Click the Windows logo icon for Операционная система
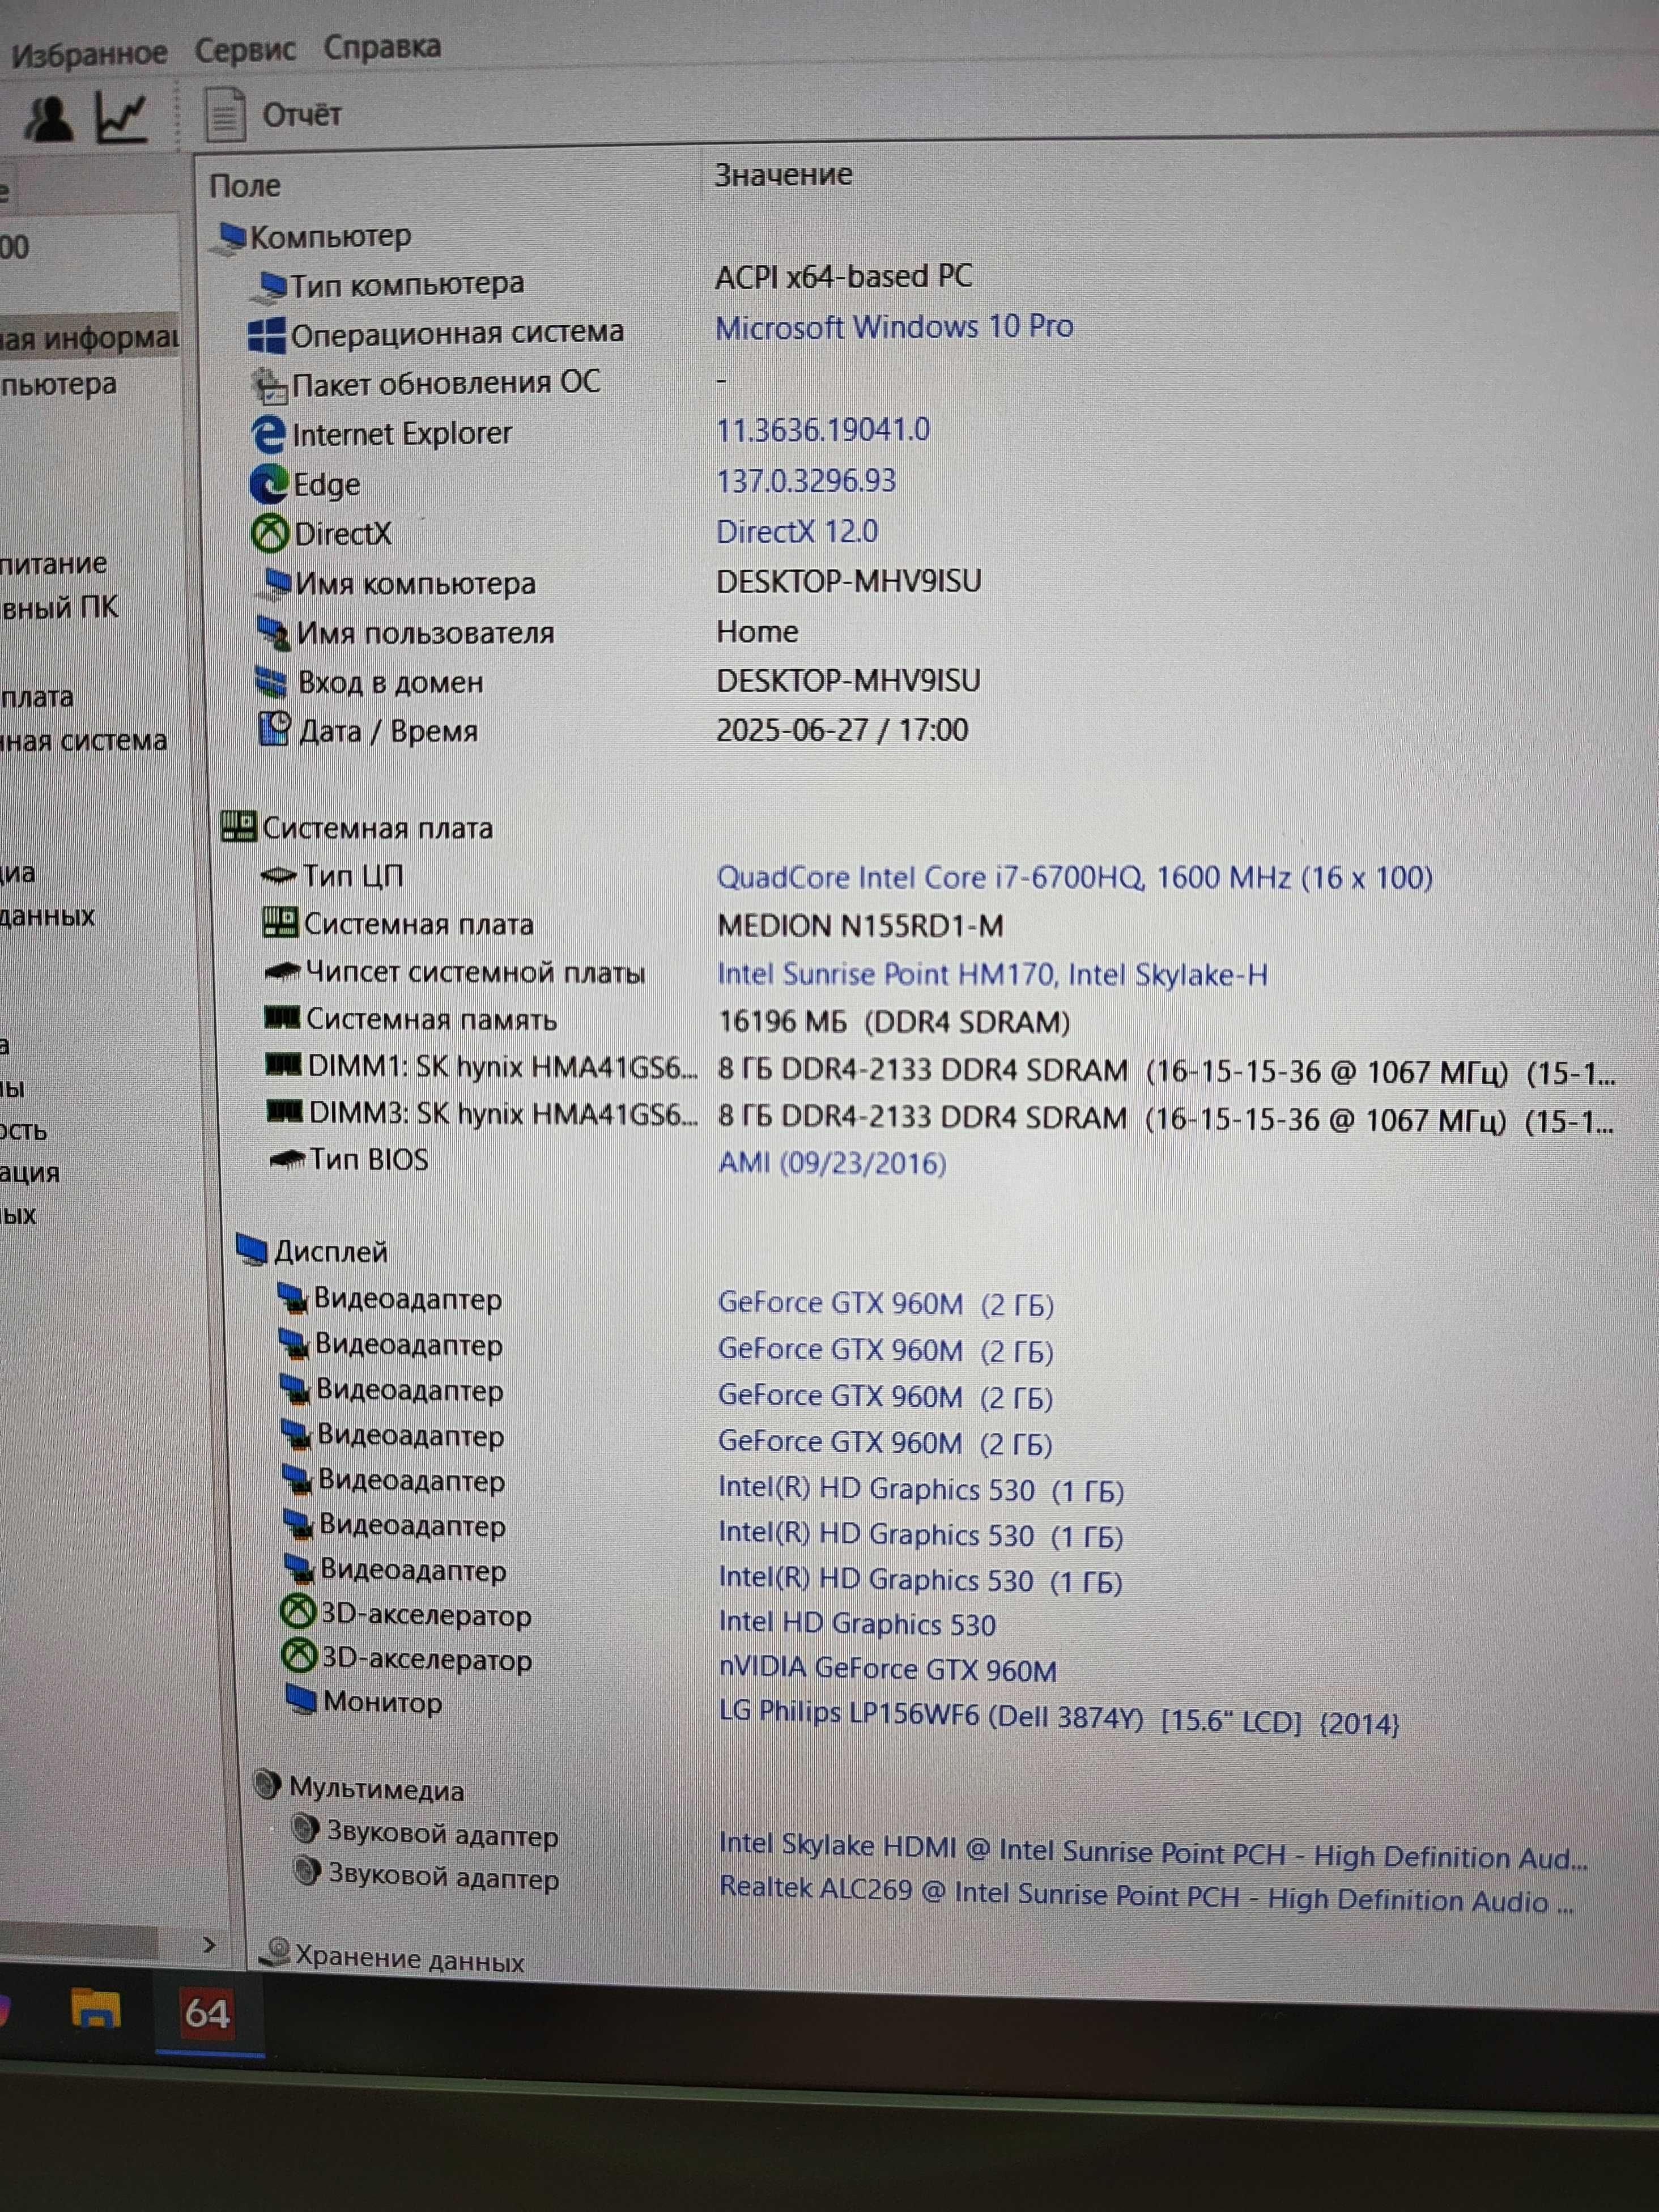Viewport: 1659px width, 2212px height. [x=266, y=336]
